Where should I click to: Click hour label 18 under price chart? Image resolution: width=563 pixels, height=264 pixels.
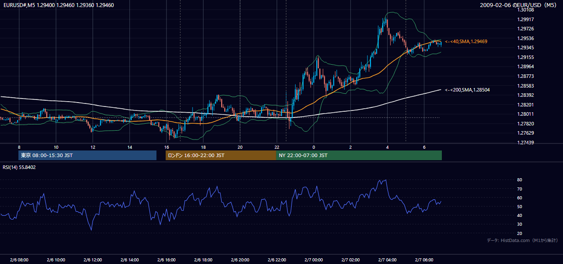click(203, 147)
